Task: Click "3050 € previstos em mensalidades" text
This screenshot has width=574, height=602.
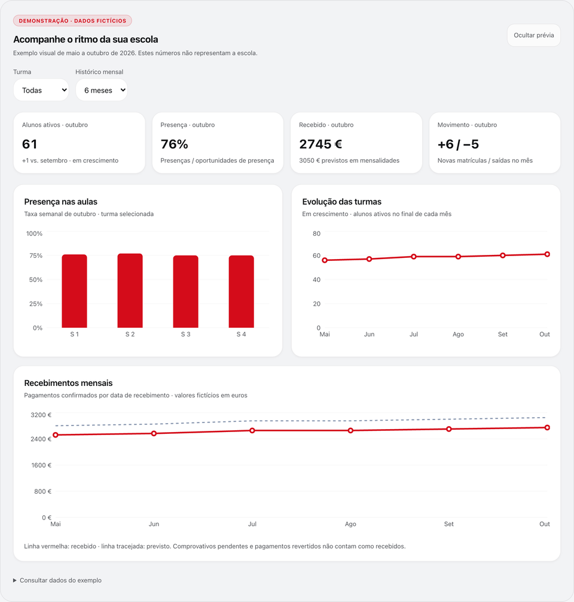Action: (349, 160)
